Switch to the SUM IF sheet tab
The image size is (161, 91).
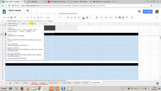87,83
